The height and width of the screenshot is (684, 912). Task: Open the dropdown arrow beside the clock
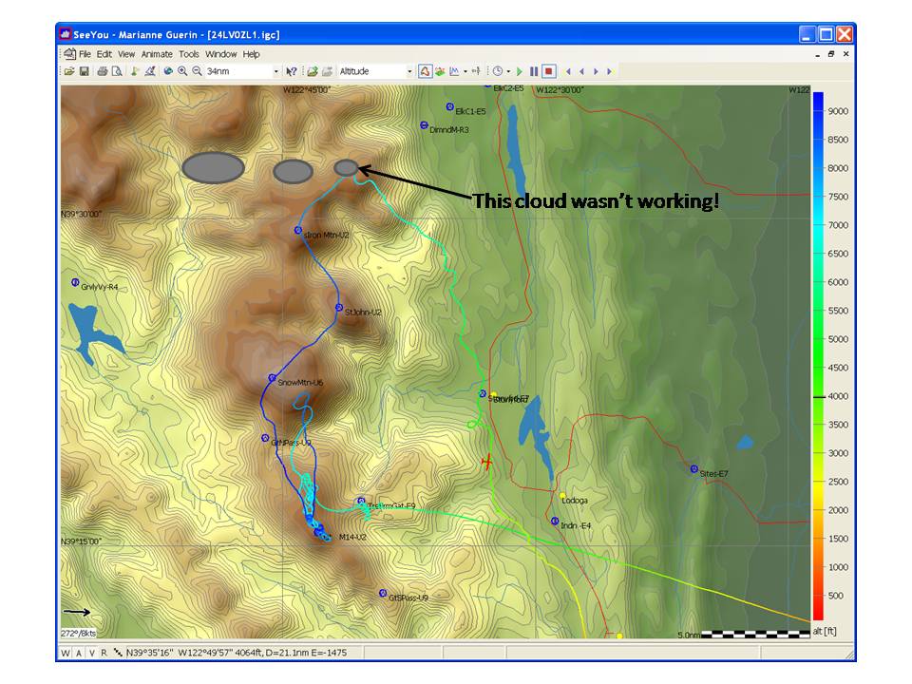pos(508,71)
